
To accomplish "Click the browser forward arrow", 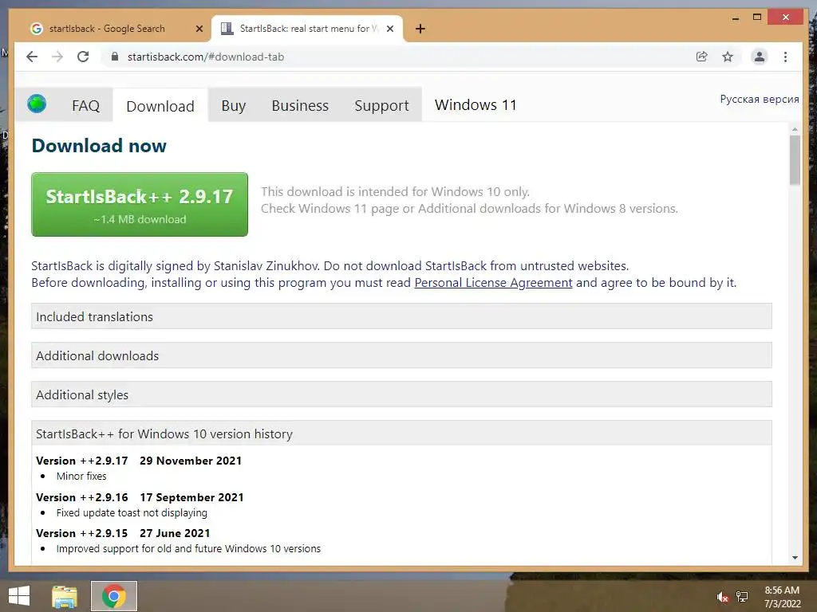I will pyautogui.click(x=57, y=57).
